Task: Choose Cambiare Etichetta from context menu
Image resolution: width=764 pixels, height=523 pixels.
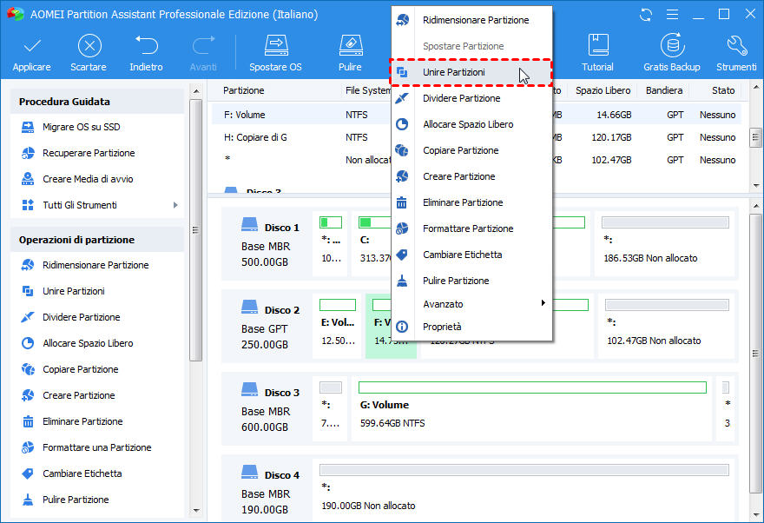Action: (x=471, y=255)
